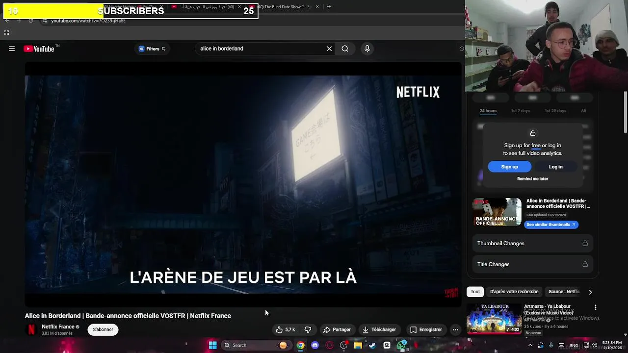The width and height of the screenshot is (628, 353).
Task: Like the video with thumbs-up 5,7 k
Action: (285, 329)
